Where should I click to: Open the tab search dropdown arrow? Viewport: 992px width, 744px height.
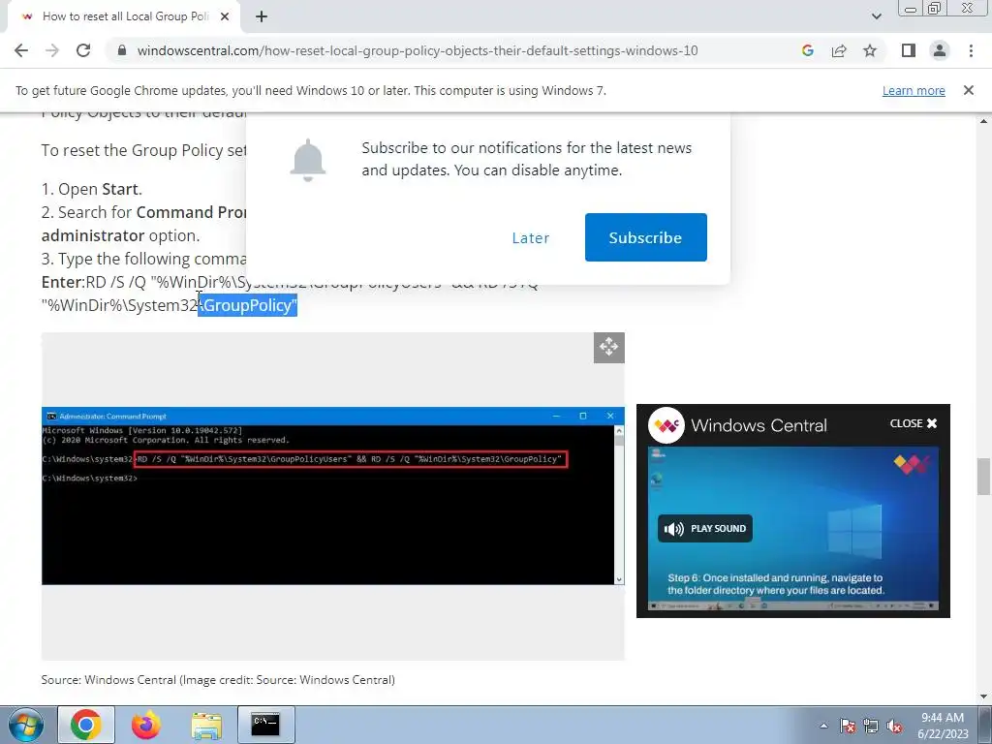(876, 17)
